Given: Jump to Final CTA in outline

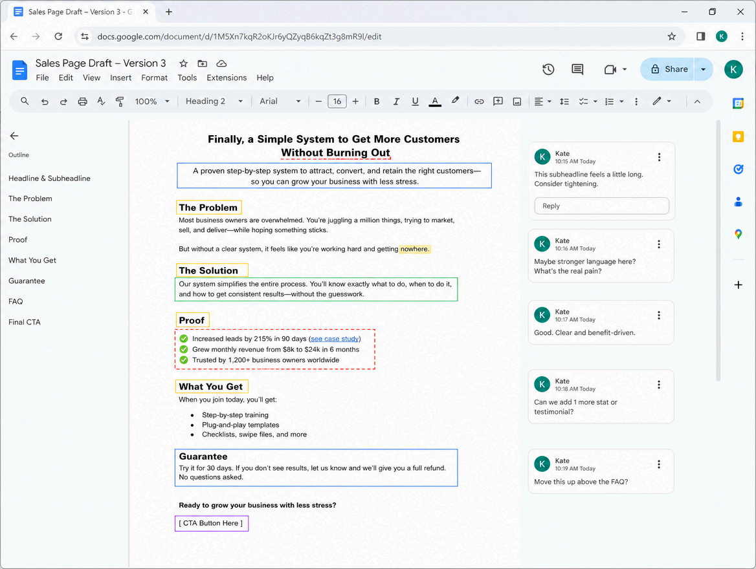Looking at the screenshot, I should point(25,322).
